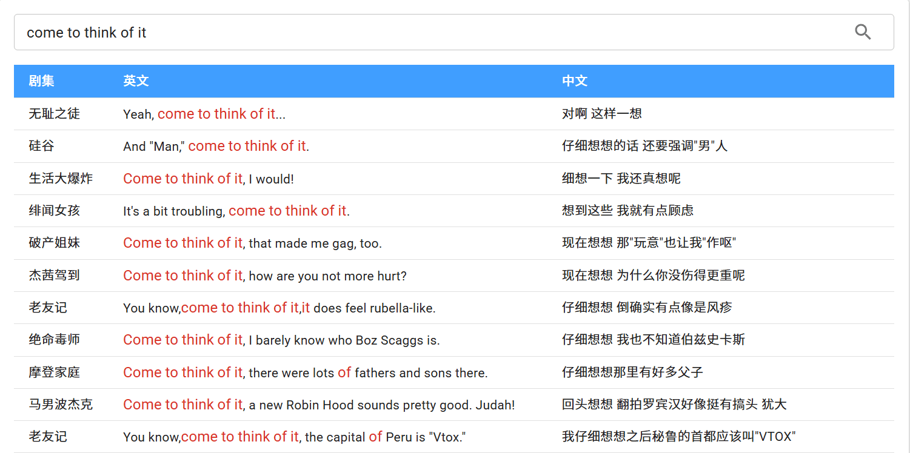This screenshot has height=453, width=910.
Task: Click the sentence ending "that made me gag, too."
Action: 252,243
